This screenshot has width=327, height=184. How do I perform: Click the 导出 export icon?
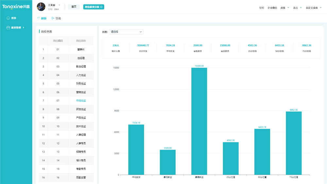pyautogui.click(x=53, y=18)
